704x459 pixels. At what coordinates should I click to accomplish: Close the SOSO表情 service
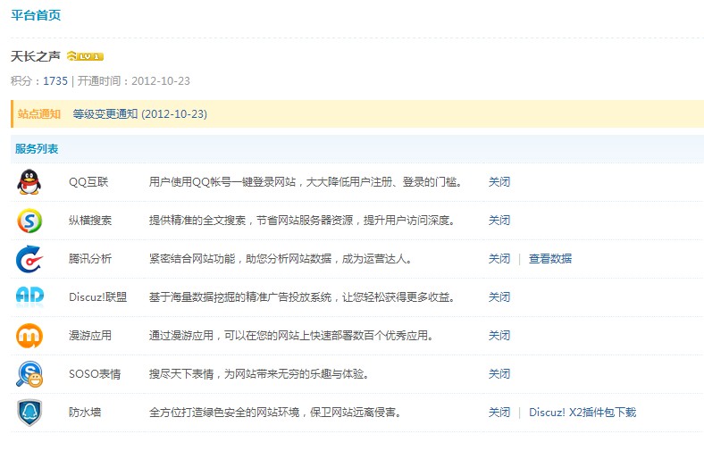(x=499, y=374)
